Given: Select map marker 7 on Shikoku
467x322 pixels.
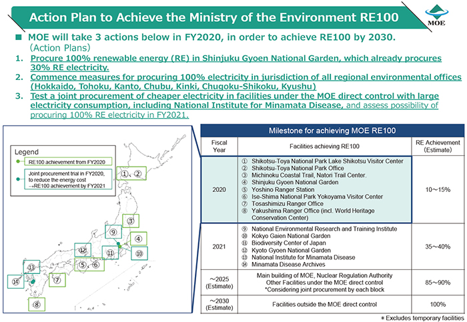Looking at the screenshot, I should tap(57, 280).
